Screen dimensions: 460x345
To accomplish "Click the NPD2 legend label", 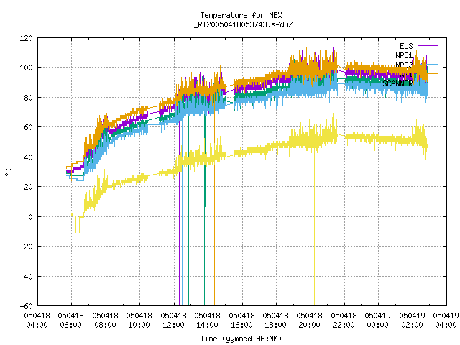I will point(404,65).
